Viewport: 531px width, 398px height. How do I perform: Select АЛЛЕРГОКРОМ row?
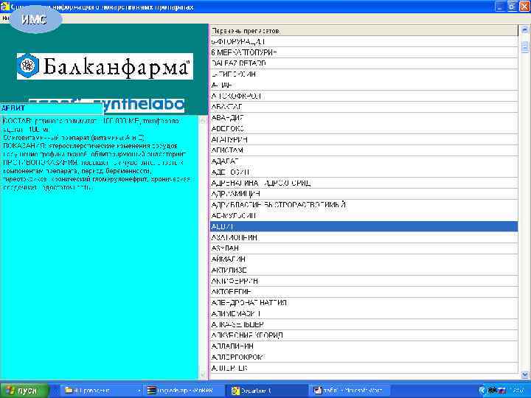tap(364, 357)
